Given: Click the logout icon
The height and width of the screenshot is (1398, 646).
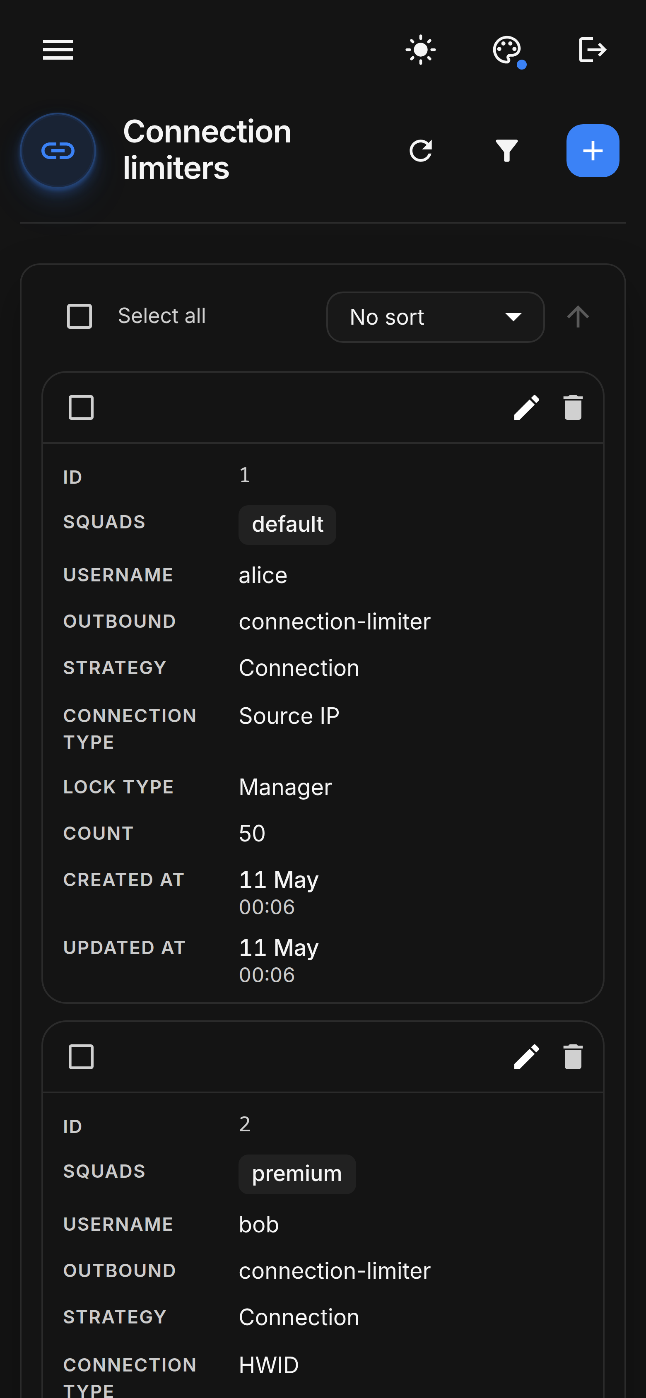Looking at the screenshot, I should click(x=593, y=50).
